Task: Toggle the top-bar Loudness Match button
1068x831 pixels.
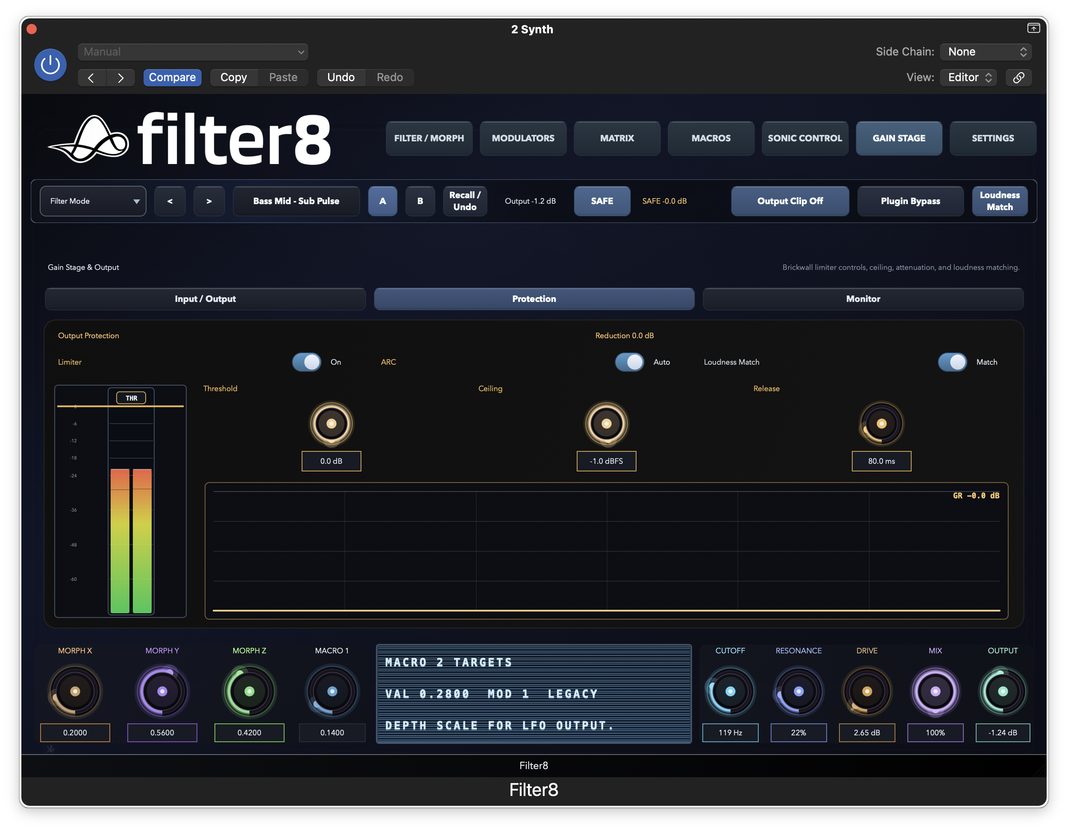Action: tap(1000, 201)
